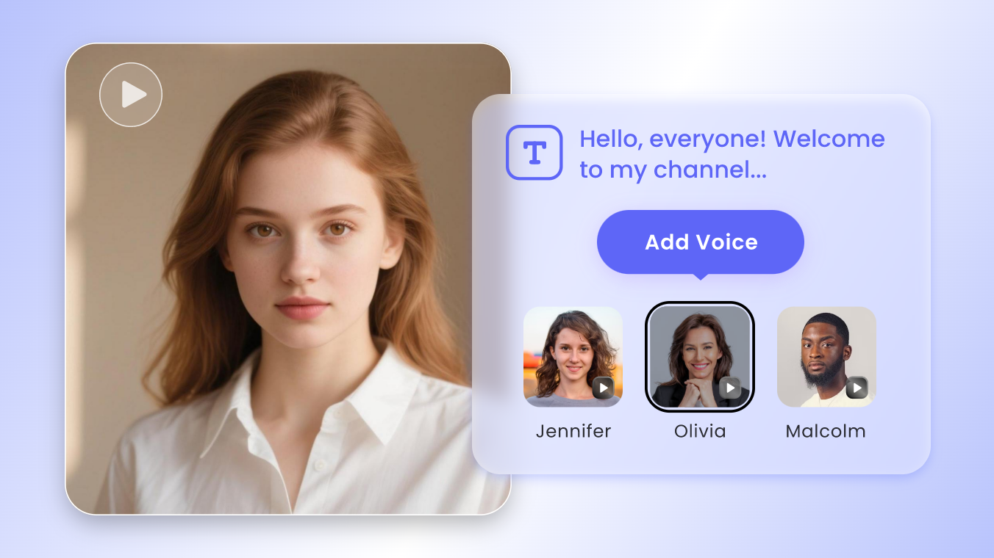Select the Malcolm label under his thumbnail

[x=826, y=431]
